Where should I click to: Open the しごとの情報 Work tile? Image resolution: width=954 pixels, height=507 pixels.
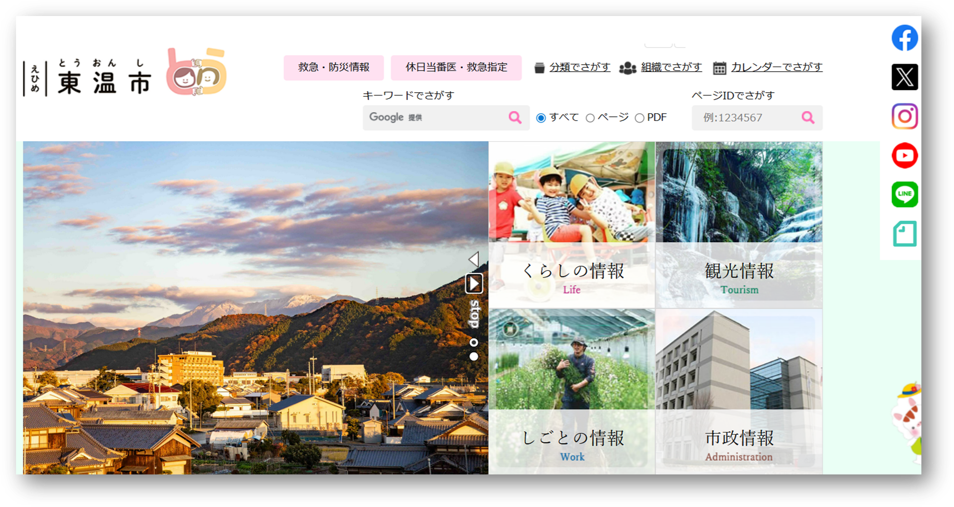click(572, 391)
